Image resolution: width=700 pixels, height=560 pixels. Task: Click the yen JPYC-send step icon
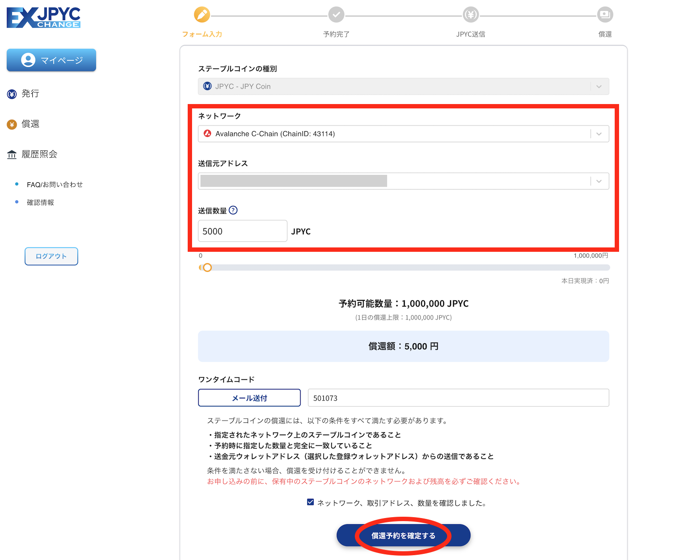(470, 15)
